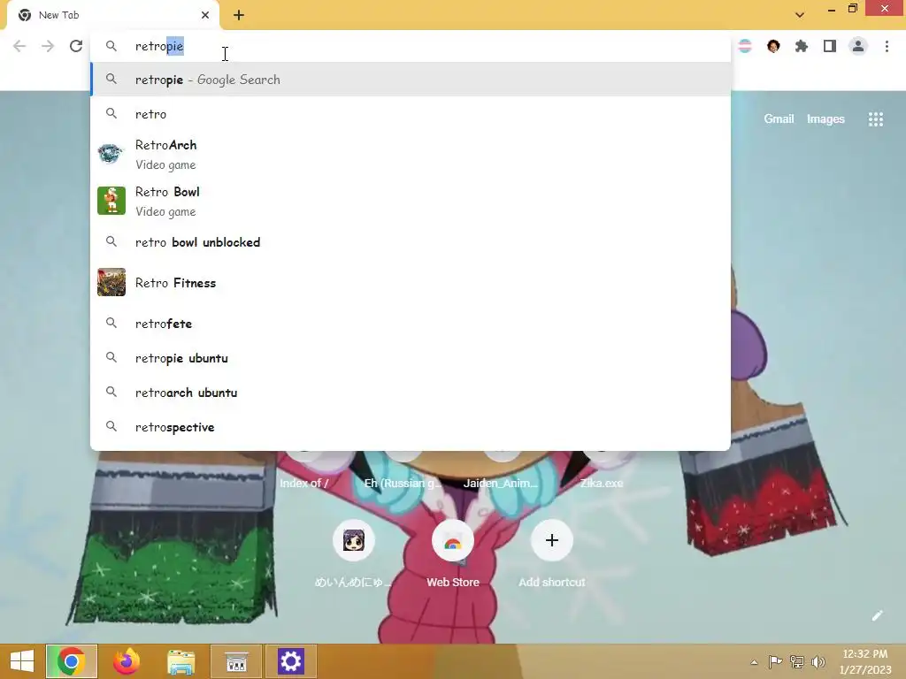Open the Web Store shortcut
The image size is (906, 679).
click(x=452, y=540)
